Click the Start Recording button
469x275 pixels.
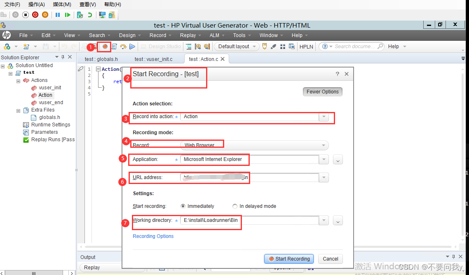click(289, 259)
